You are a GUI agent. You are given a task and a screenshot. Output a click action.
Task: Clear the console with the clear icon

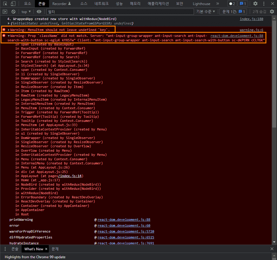click(x=13, y=12)
